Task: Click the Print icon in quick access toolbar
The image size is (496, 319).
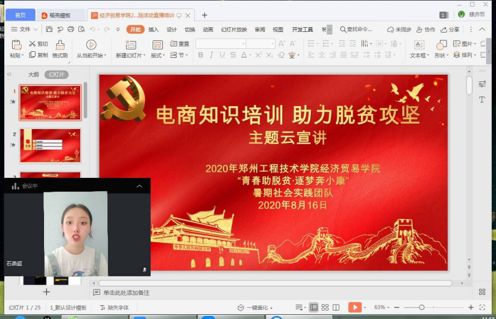Action: (x=71, y=30)
